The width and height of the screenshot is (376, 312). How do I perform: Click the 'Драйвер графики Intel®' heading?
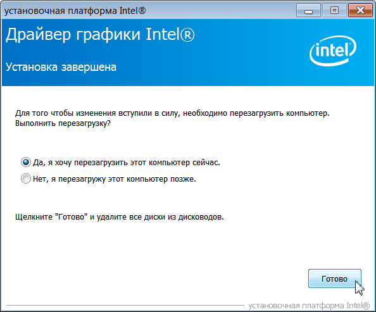(x=100, y=35)
